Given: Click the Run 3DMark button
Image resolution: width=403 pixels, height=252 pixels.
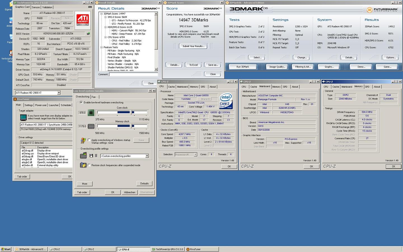Looking at the screenshot, I should coord(243,67).
